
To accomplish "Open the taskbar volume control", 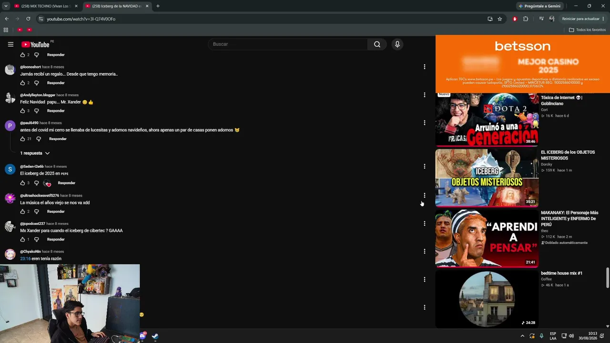I will pyautogui.click(x=571, y=336).
